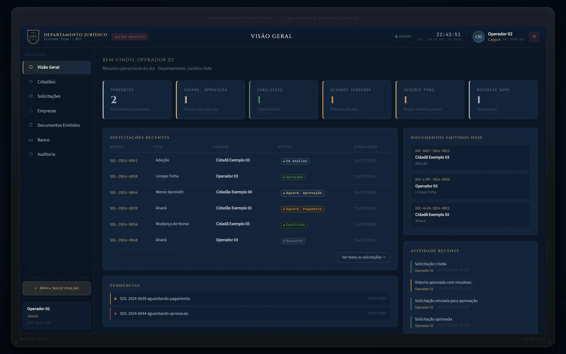Close the panel with the red X button
The height and width of the screenshot is (354, 566).
point(534,36)
